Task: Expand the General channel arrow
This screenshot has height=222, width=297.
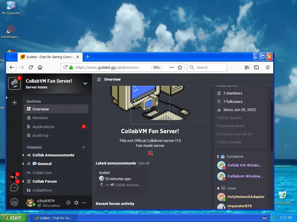Action: click(x=23, y=164)
